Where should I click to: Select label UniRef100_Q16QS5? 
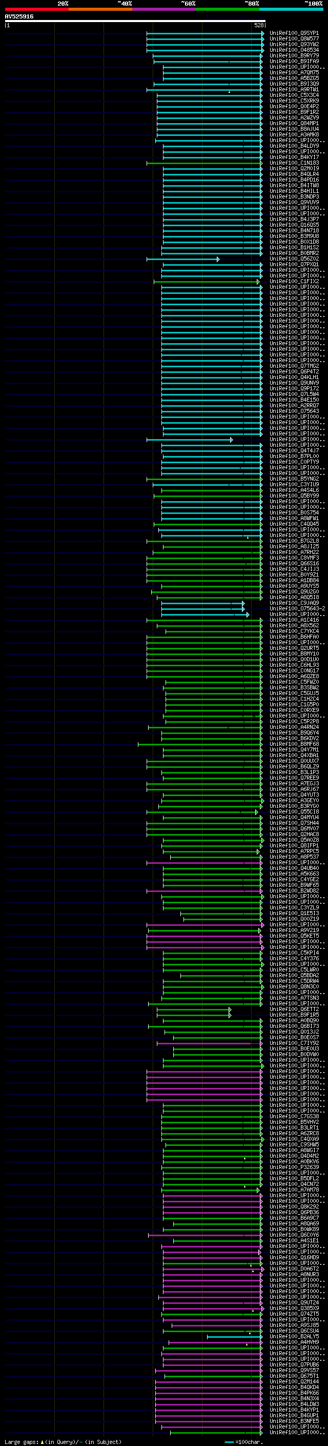(294, 225)
